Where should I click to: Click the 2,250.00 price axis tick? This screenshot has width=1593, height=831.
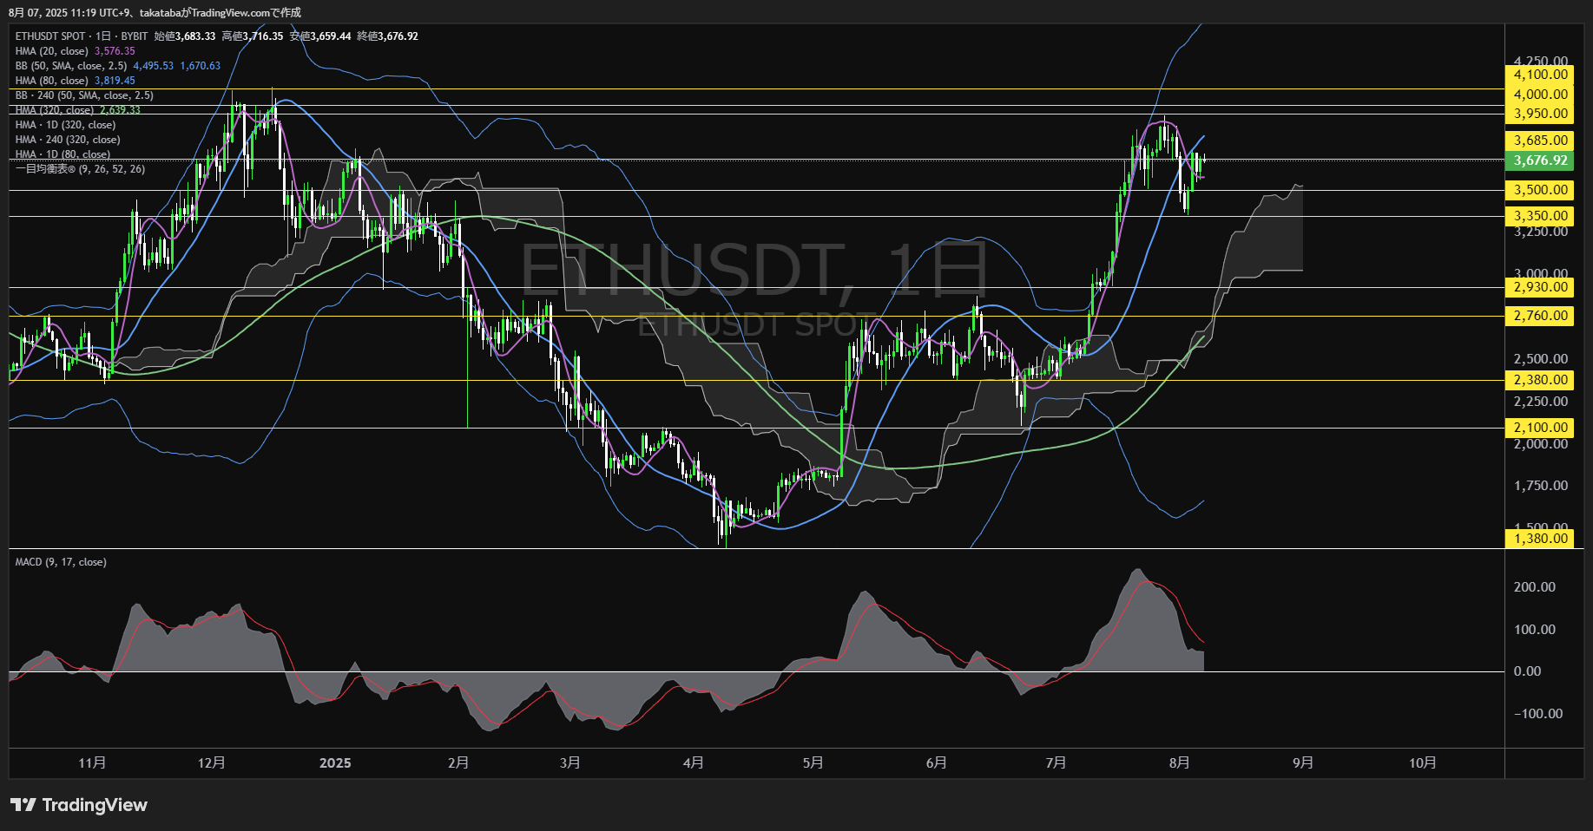pos(1541,402)
